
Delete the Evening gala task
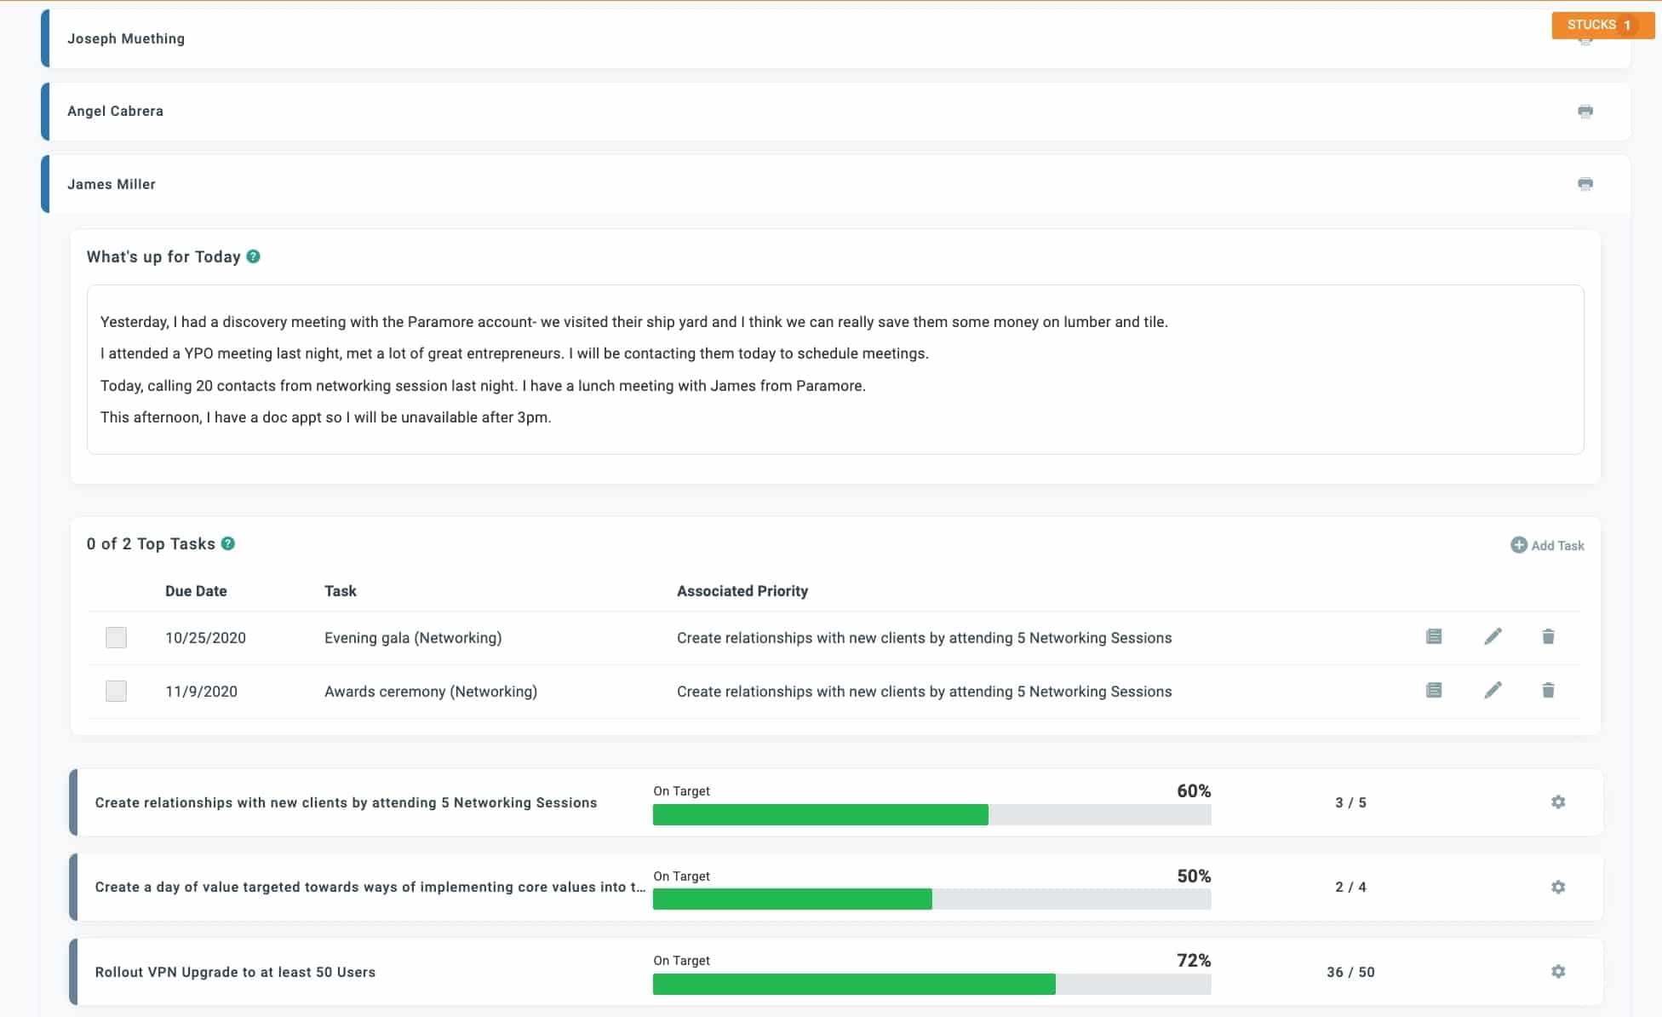coord(1548,637)
